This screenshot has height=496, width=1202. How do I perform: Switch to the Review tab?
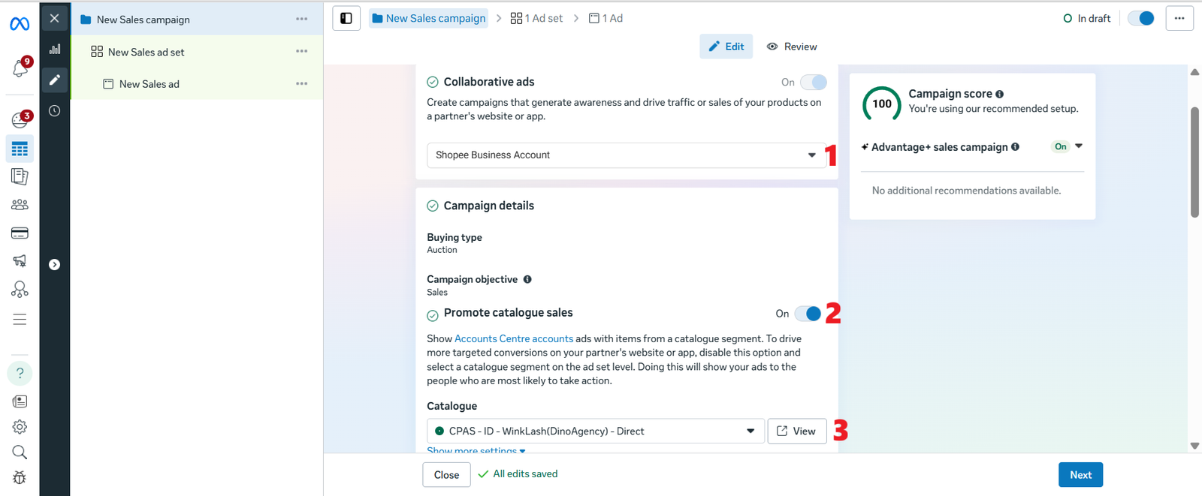coord(792,47)
